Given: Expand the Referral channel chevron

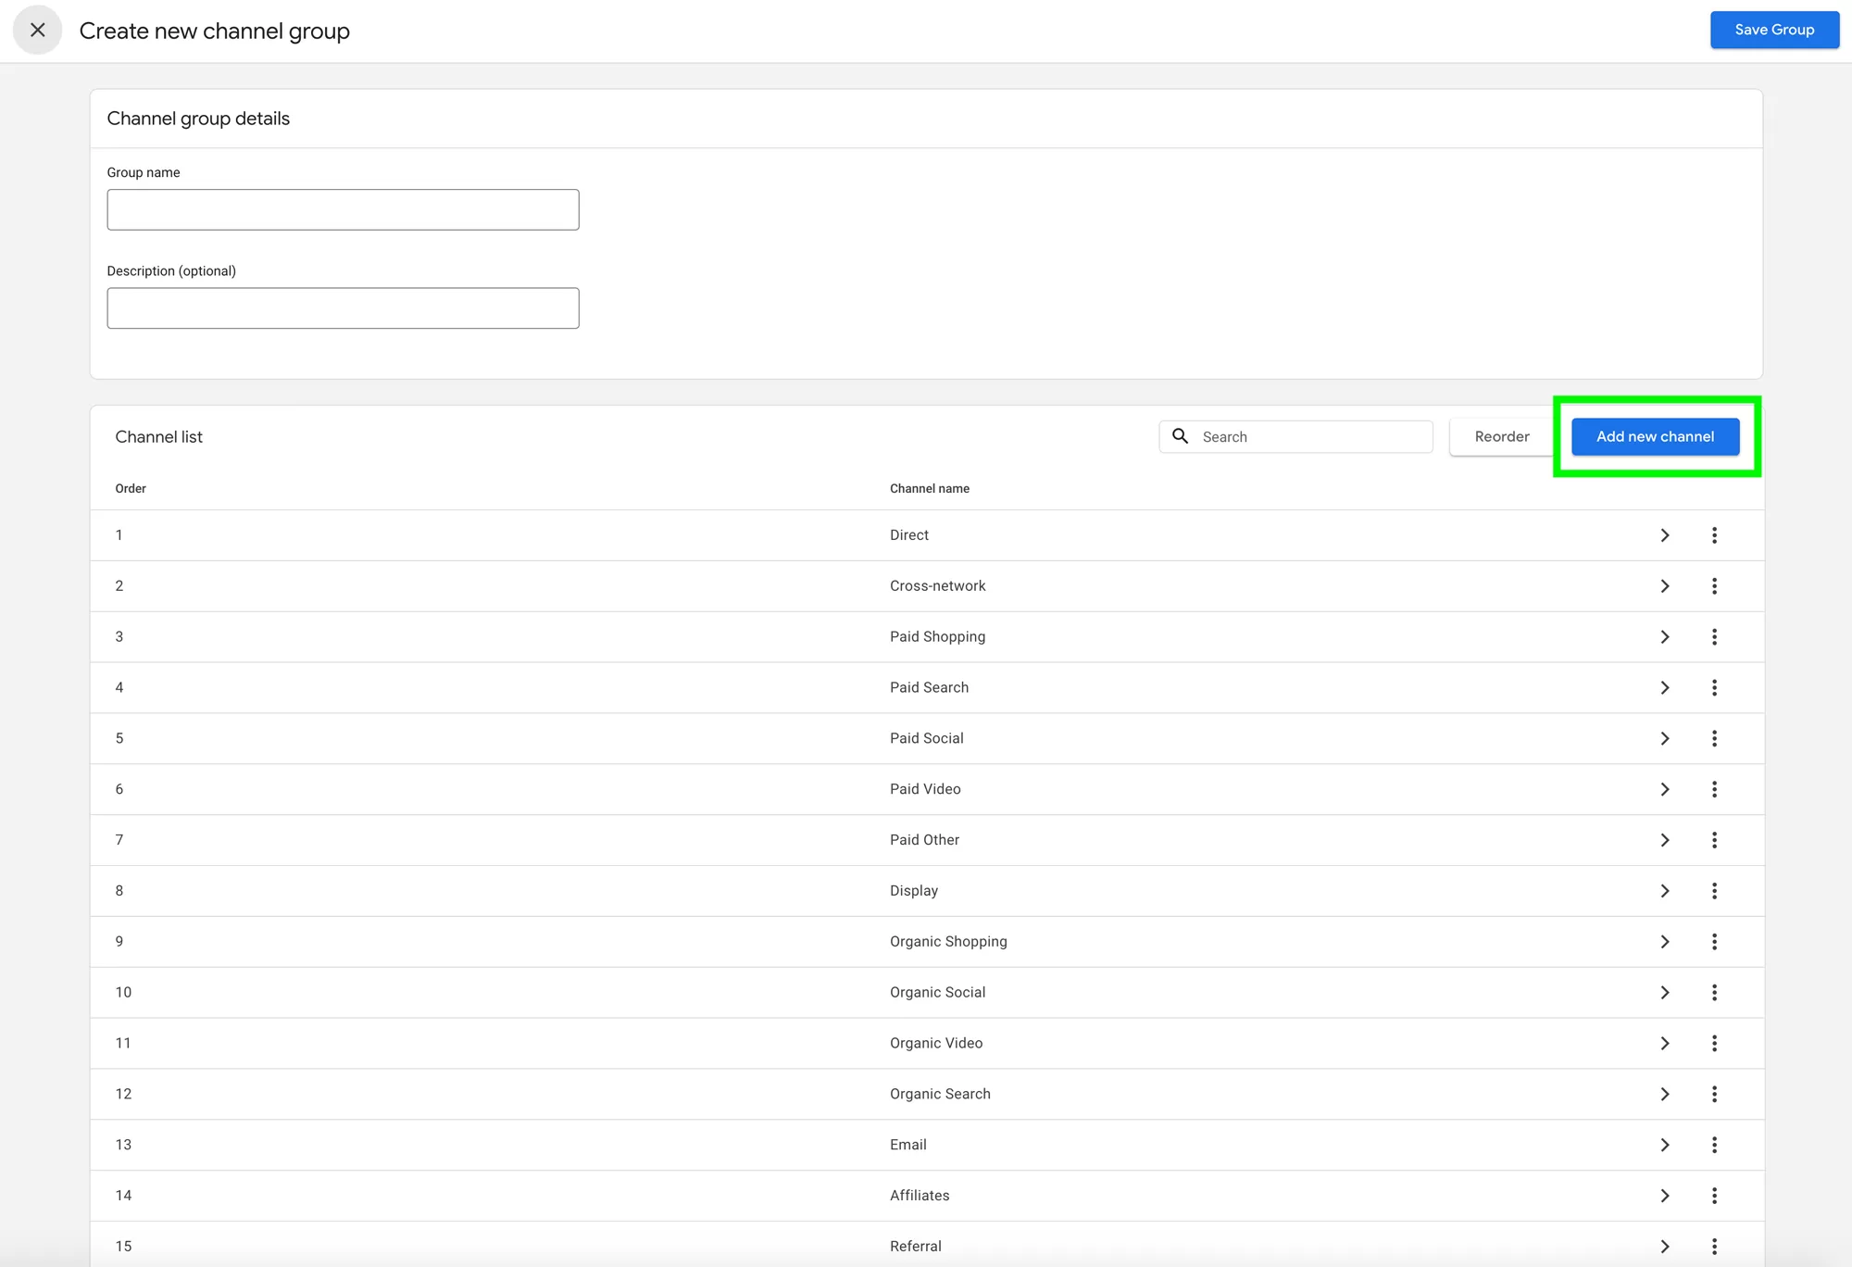Looking at the screenshot, I should pyautogui.click(x=1664, y=1247).
